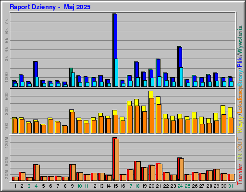Select the orange Lokalizacje bar for day 21
246x192 pixels.
(159, 119)
